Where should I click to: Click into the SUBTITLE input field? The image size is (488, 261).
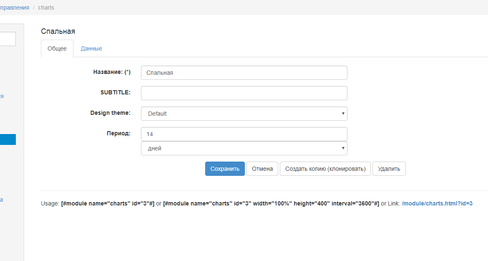244,93
